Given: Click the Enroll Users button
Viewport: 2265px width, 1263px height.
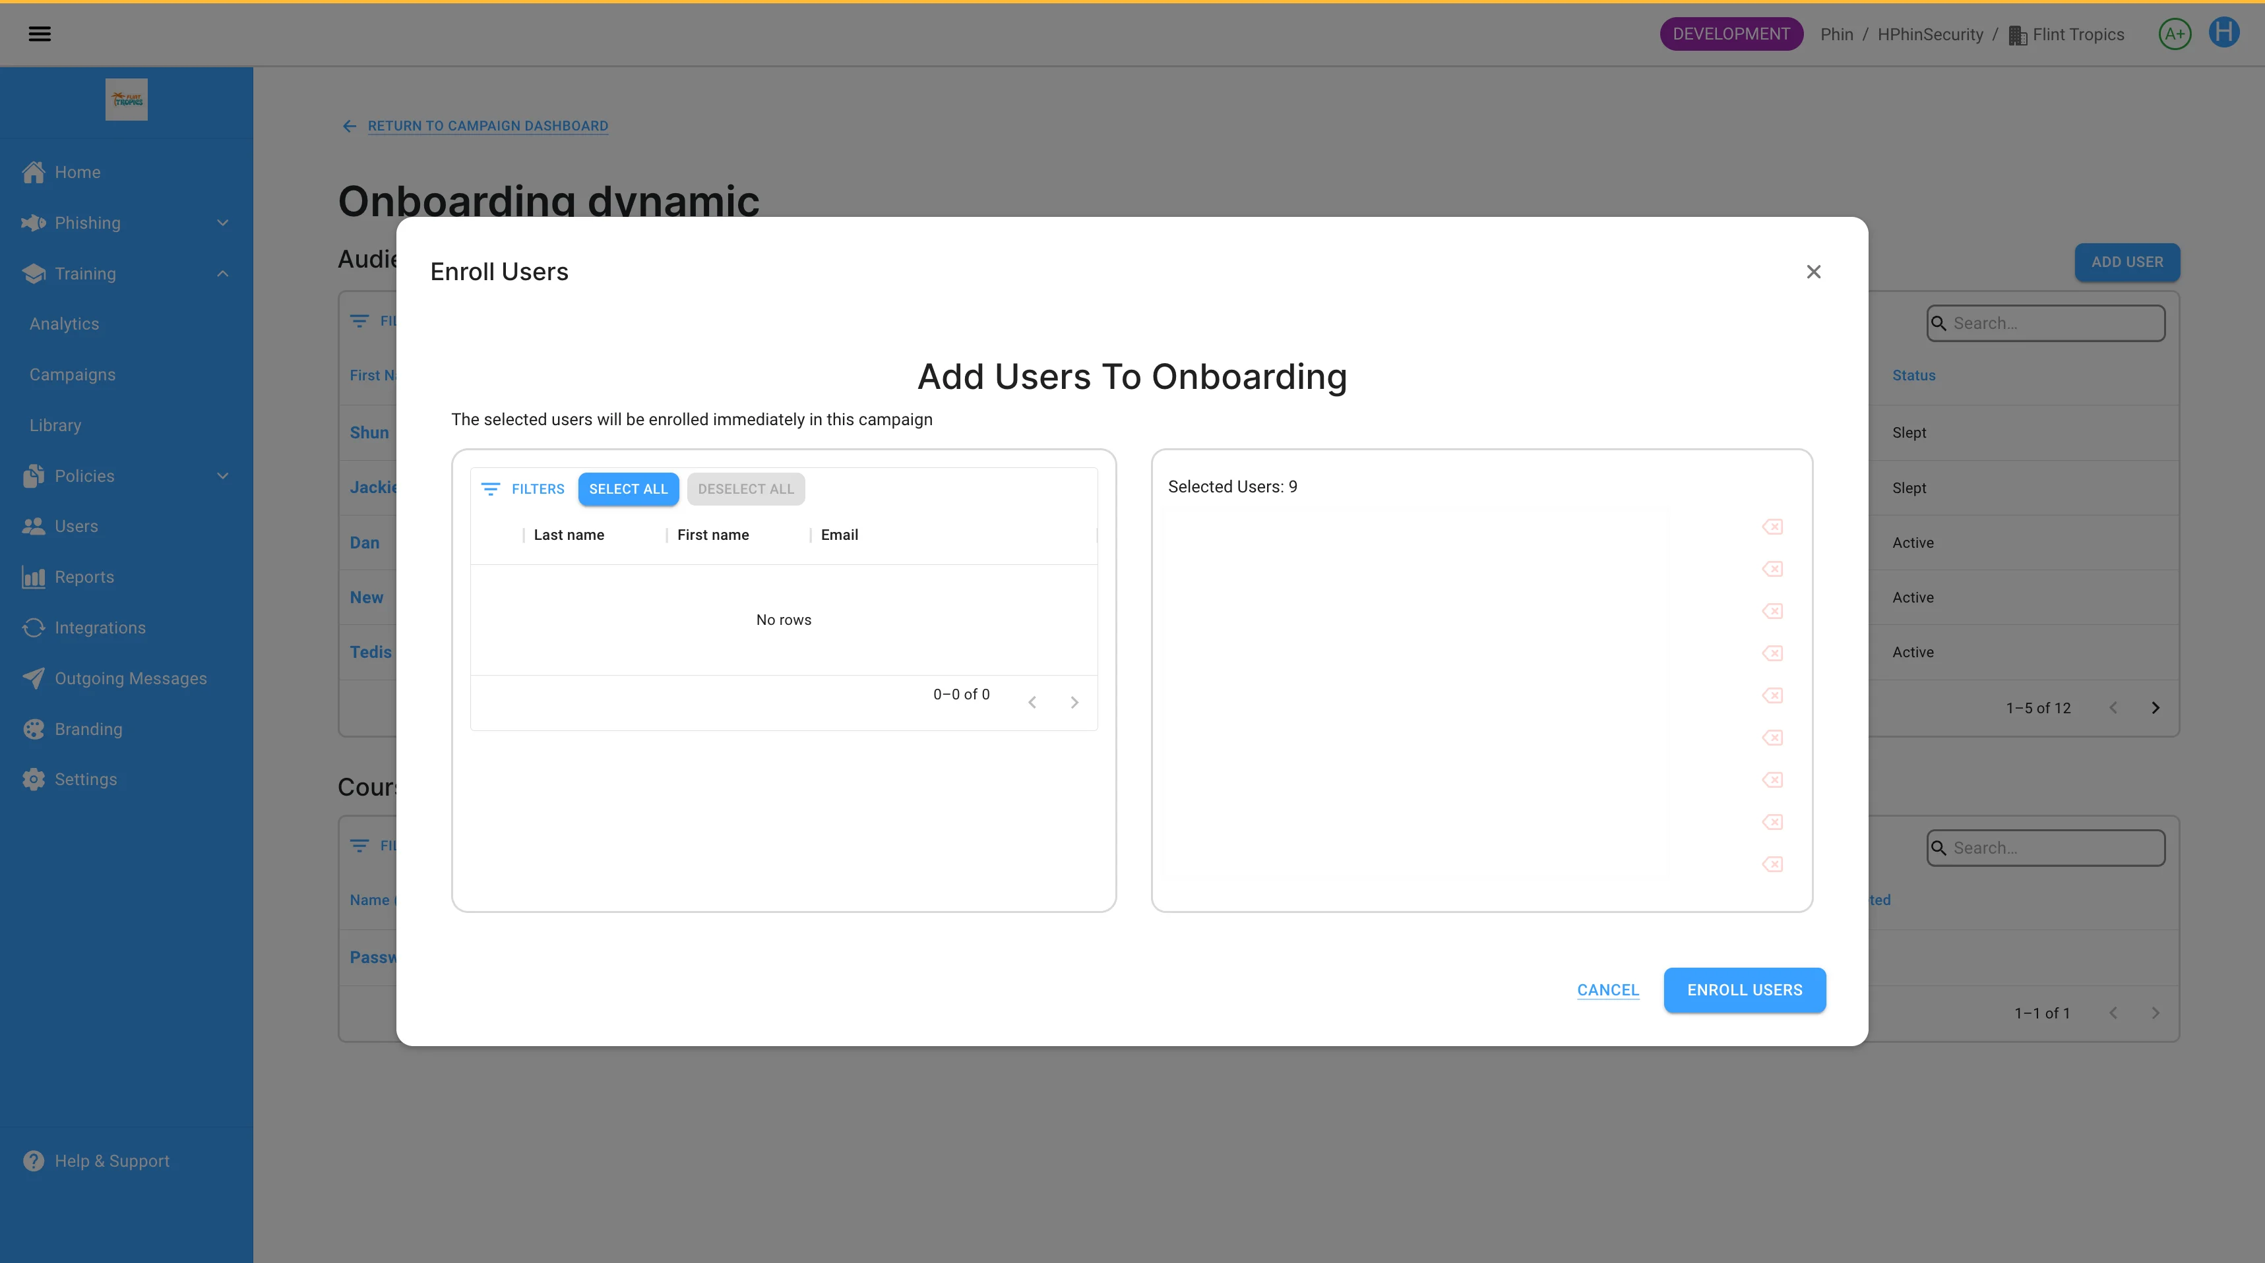Looking at the screenshot, I should click(x=1743, y=989).
